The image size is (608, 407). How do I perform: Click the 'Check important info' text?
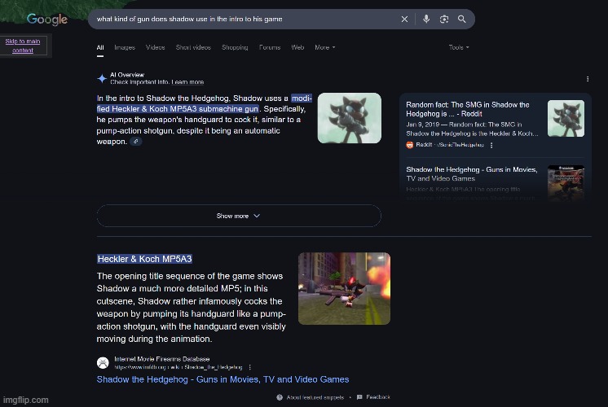139,82
